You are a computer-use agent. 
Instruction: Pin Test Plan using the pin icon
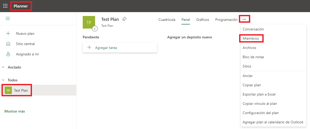point(124,19)
